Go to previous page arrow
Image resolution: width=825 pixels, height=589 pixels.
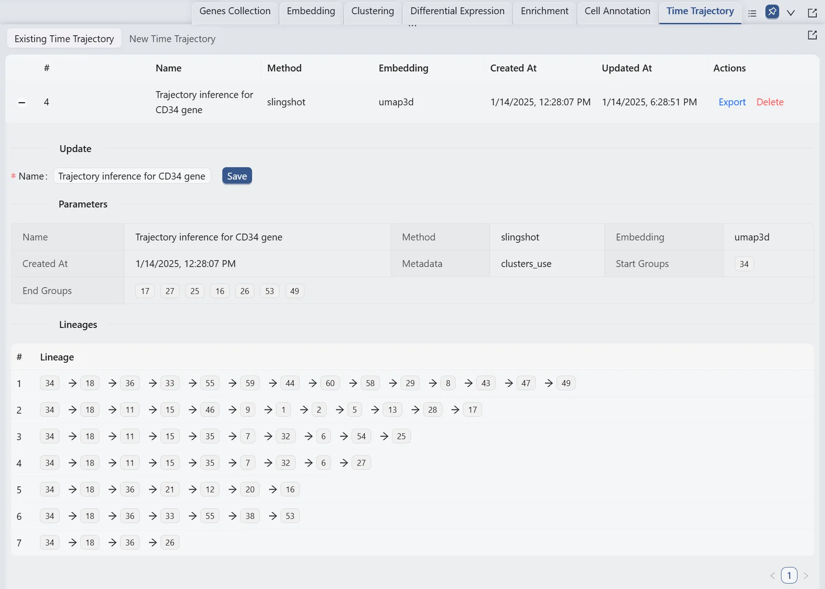(773, 575)
